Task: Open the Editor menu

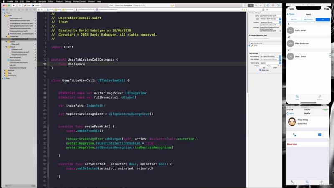Action: pyautogui.click(x=51, y=1)
